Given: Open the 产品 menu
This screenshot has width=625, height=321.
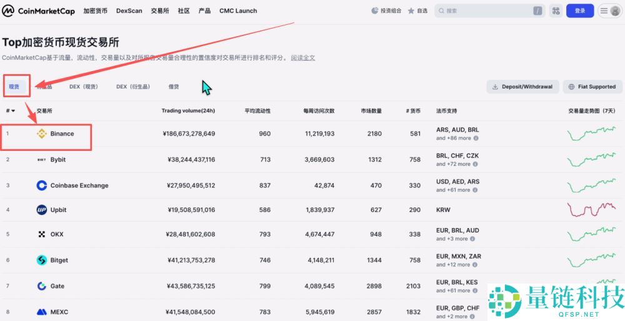Looking at the screenshot, I should tap(204, 11).
